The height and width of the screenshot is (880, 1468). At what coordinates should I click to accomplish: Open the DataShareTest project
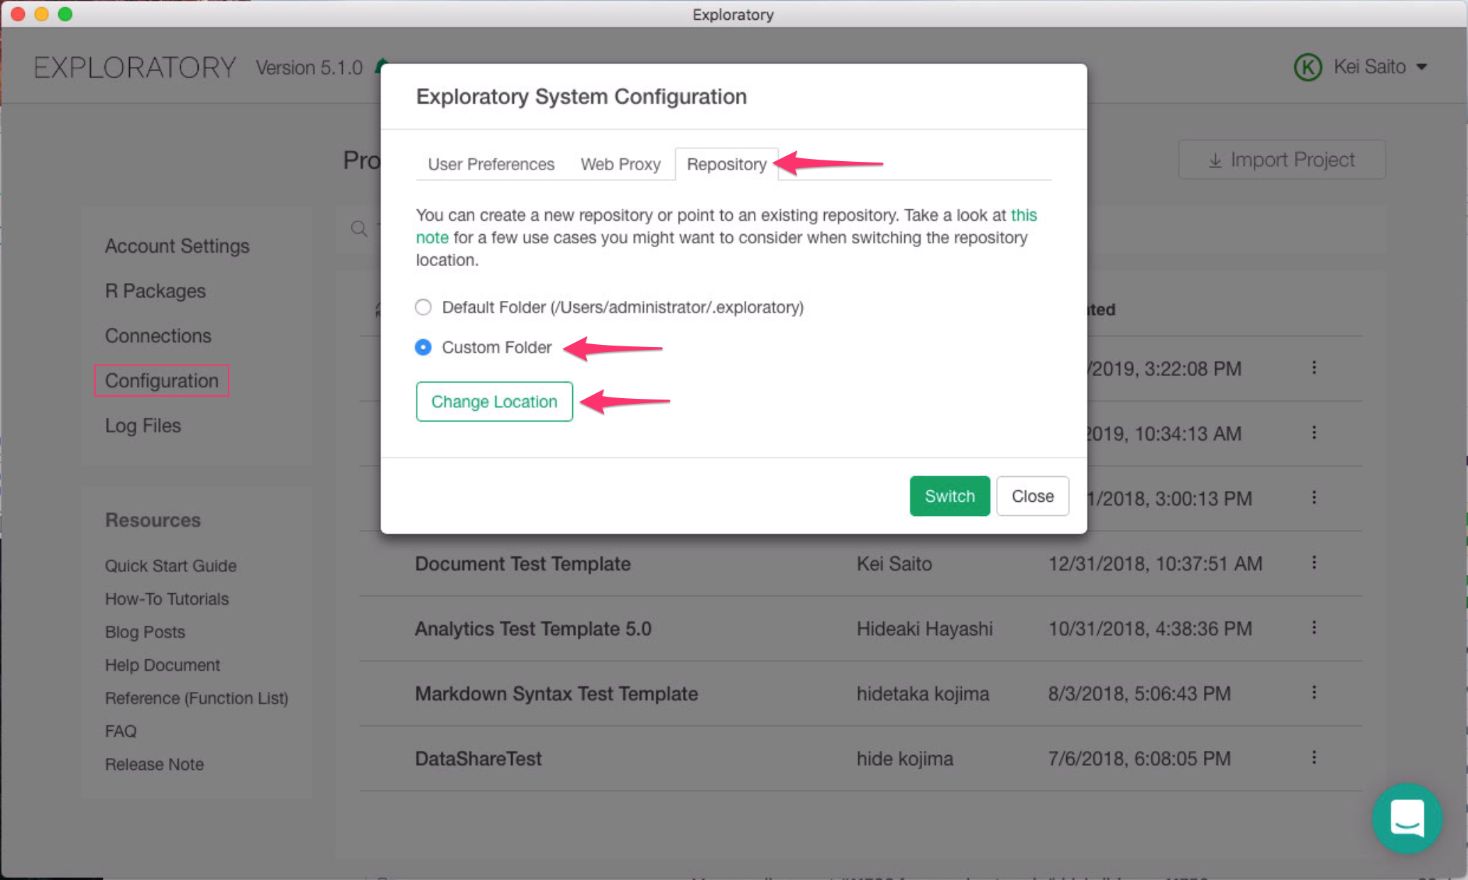point(478,759)
